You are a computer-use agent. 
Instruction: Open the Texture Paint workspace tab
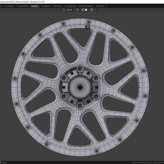23,6
